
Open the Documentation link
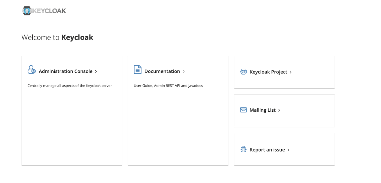[x=162, y=71]
